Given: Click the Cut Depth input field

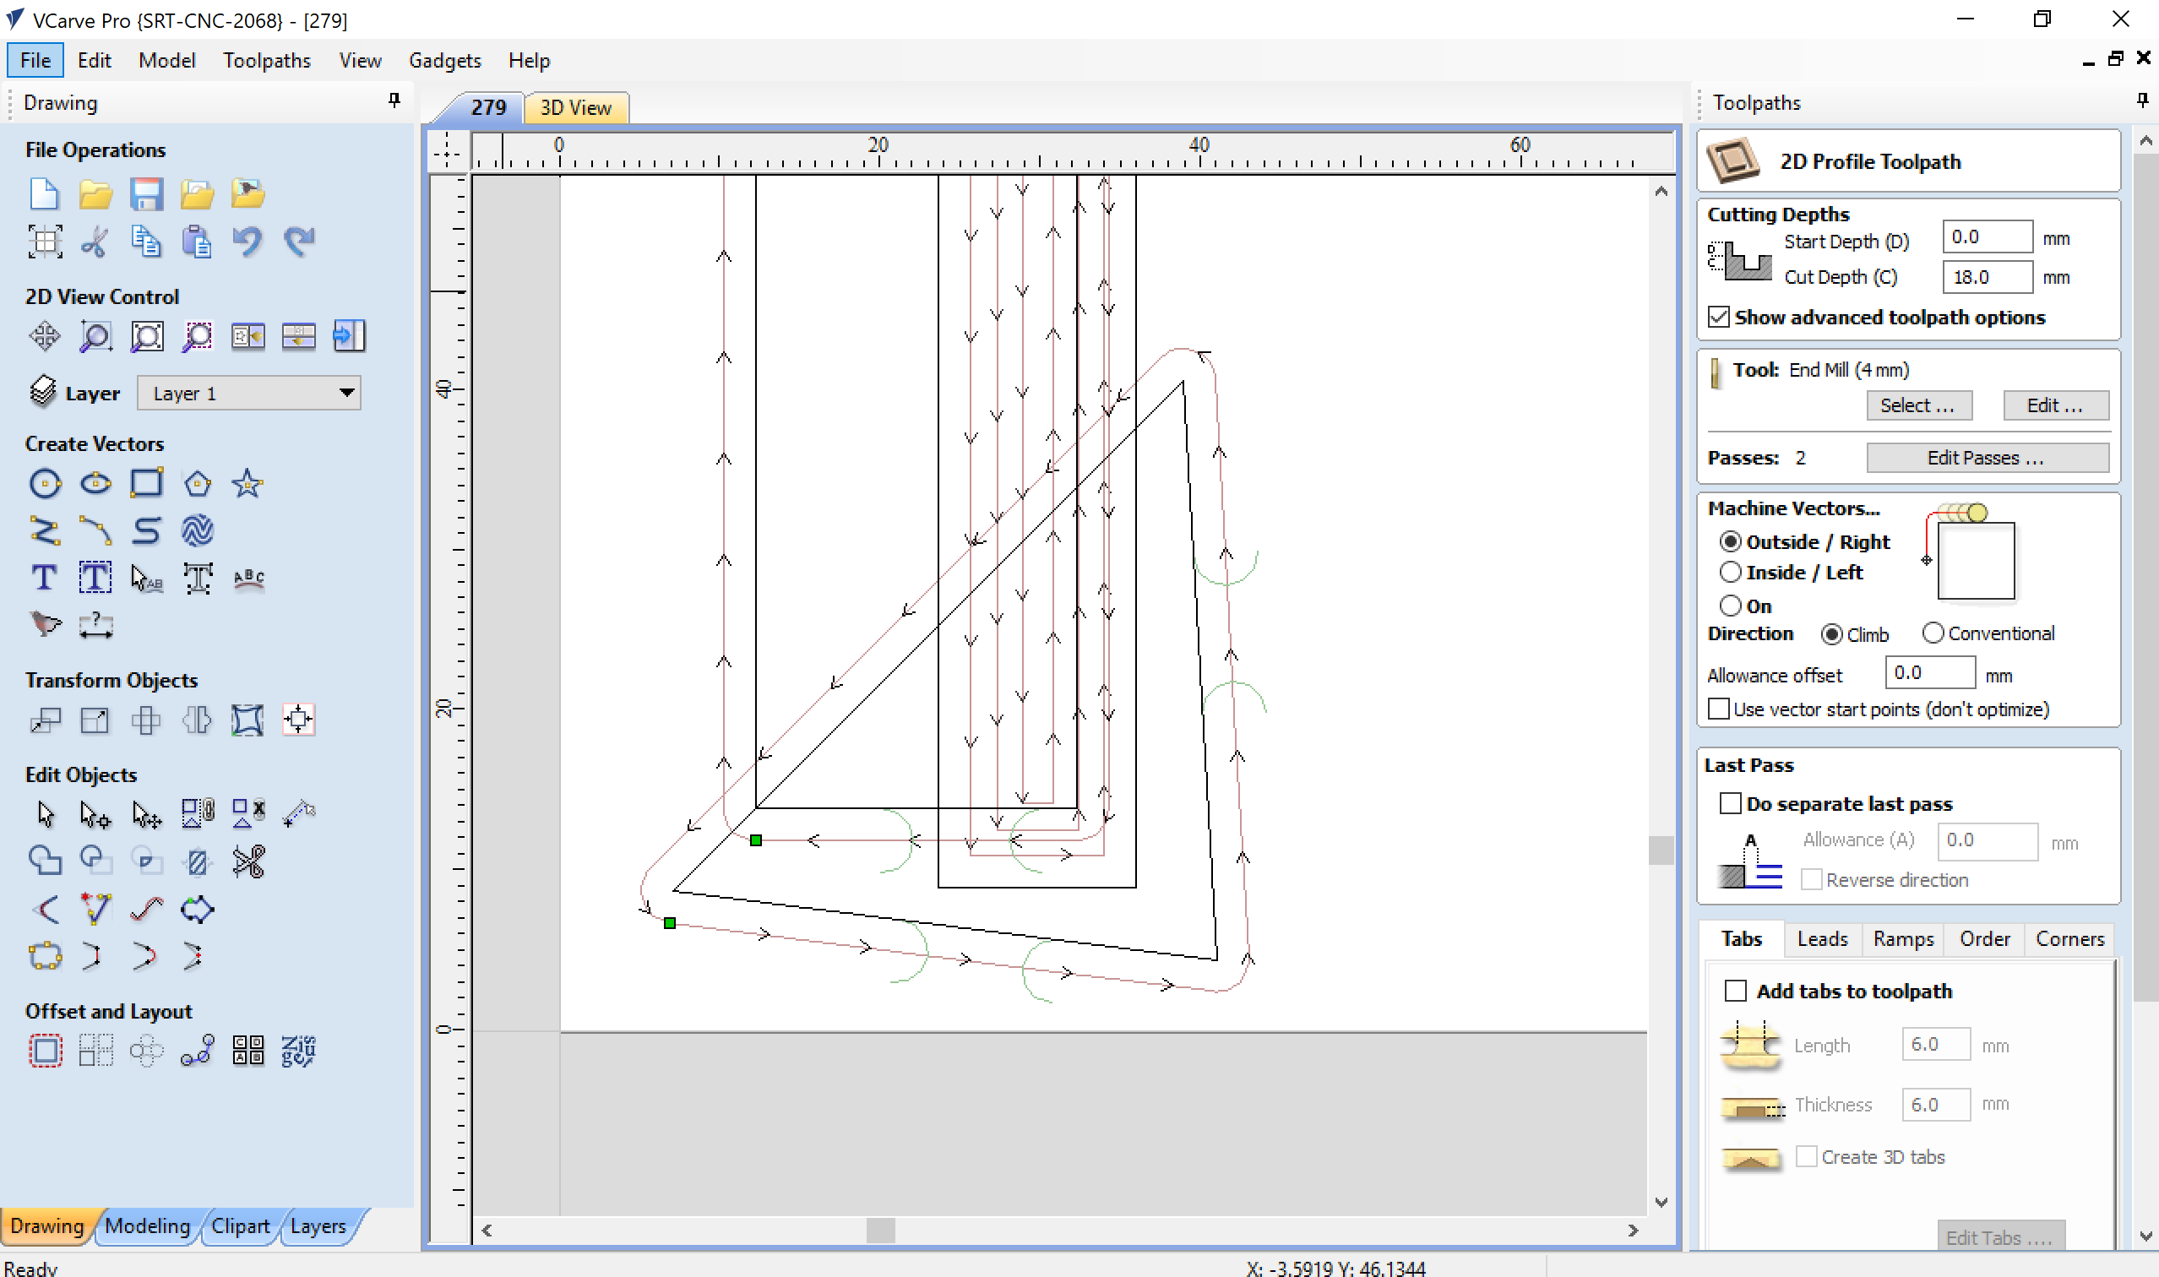Looking at the screenshot, I should click(x=1986, y=277).
